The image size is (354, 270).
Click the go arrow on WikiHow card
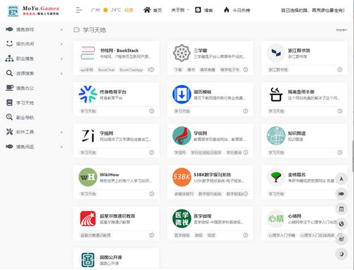pyautogui.click(x=152, y=194)
